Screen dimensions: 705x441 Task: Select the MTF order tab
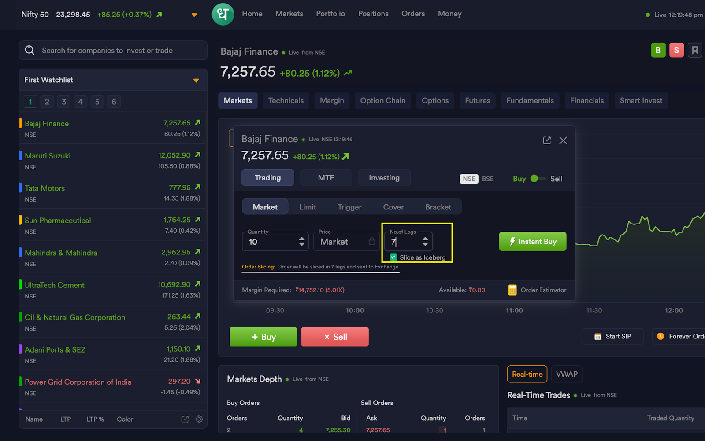tap(326, 178)
